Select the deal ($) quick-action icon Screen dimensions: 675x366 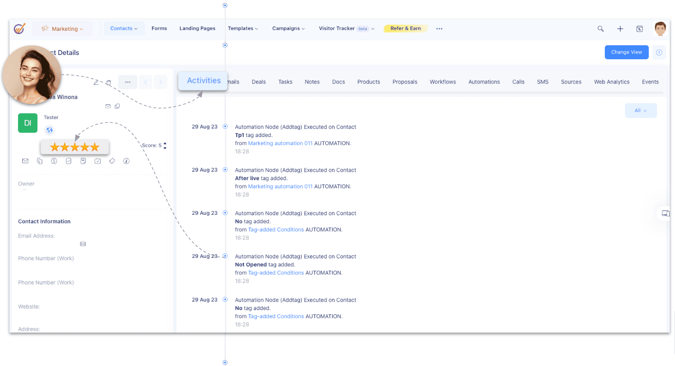(54, 161)
